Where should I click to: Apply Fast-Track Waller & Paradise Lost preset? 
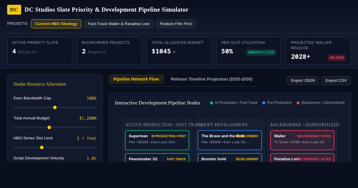(118, 24)
